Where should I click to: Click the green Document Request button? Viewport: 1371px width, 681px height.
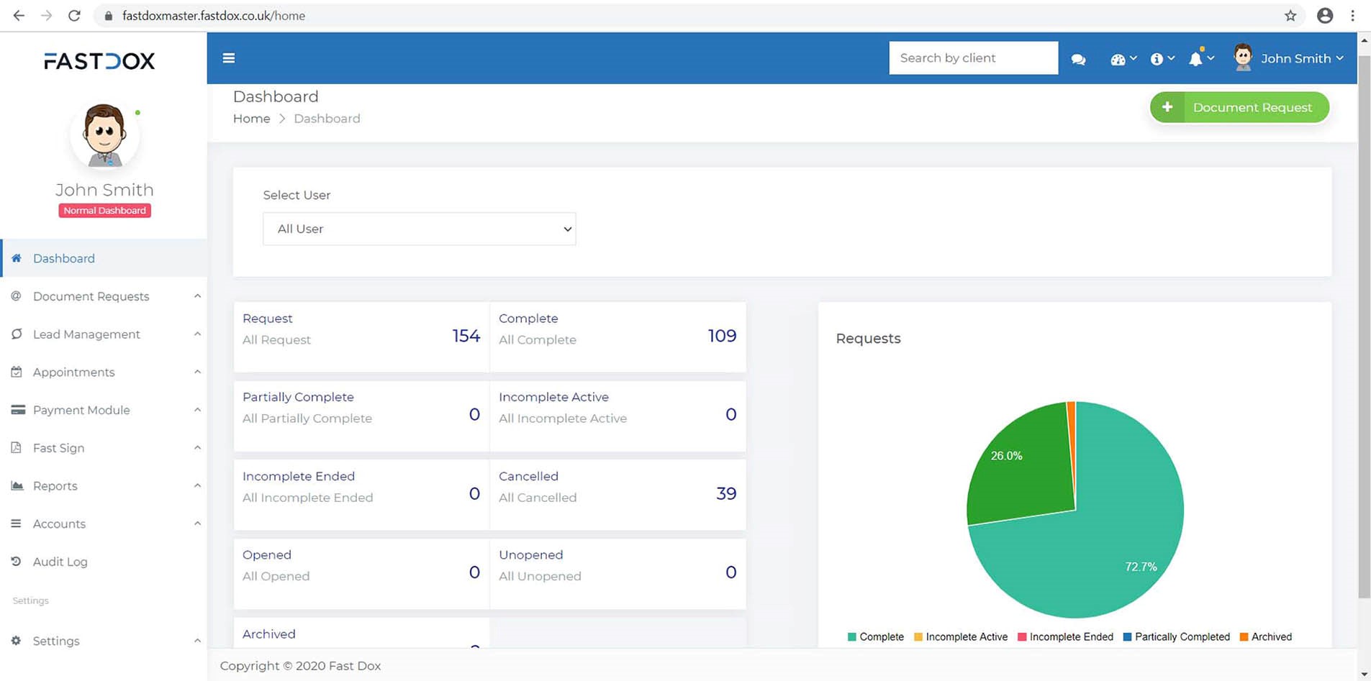pos(1239,107)
